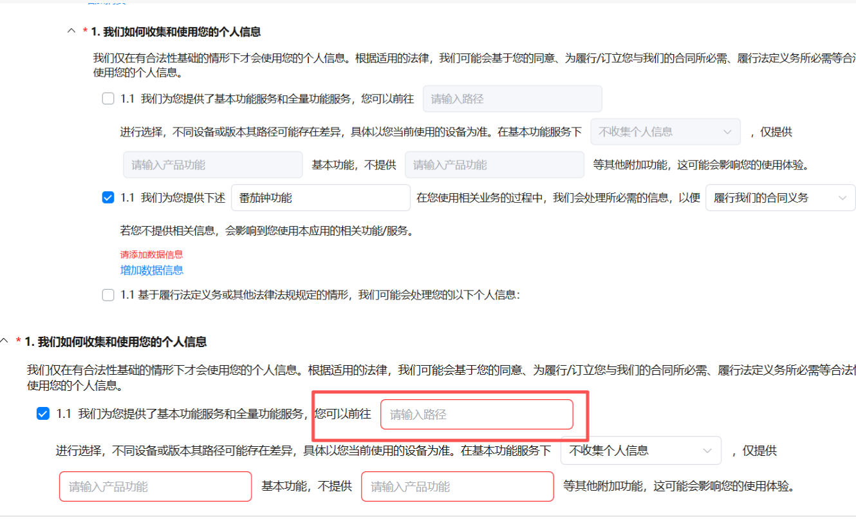Open the active white 不收集个人信息 dropdown
Image resolution: width=856 pixels, height=519 pixels.
(640, 451)
